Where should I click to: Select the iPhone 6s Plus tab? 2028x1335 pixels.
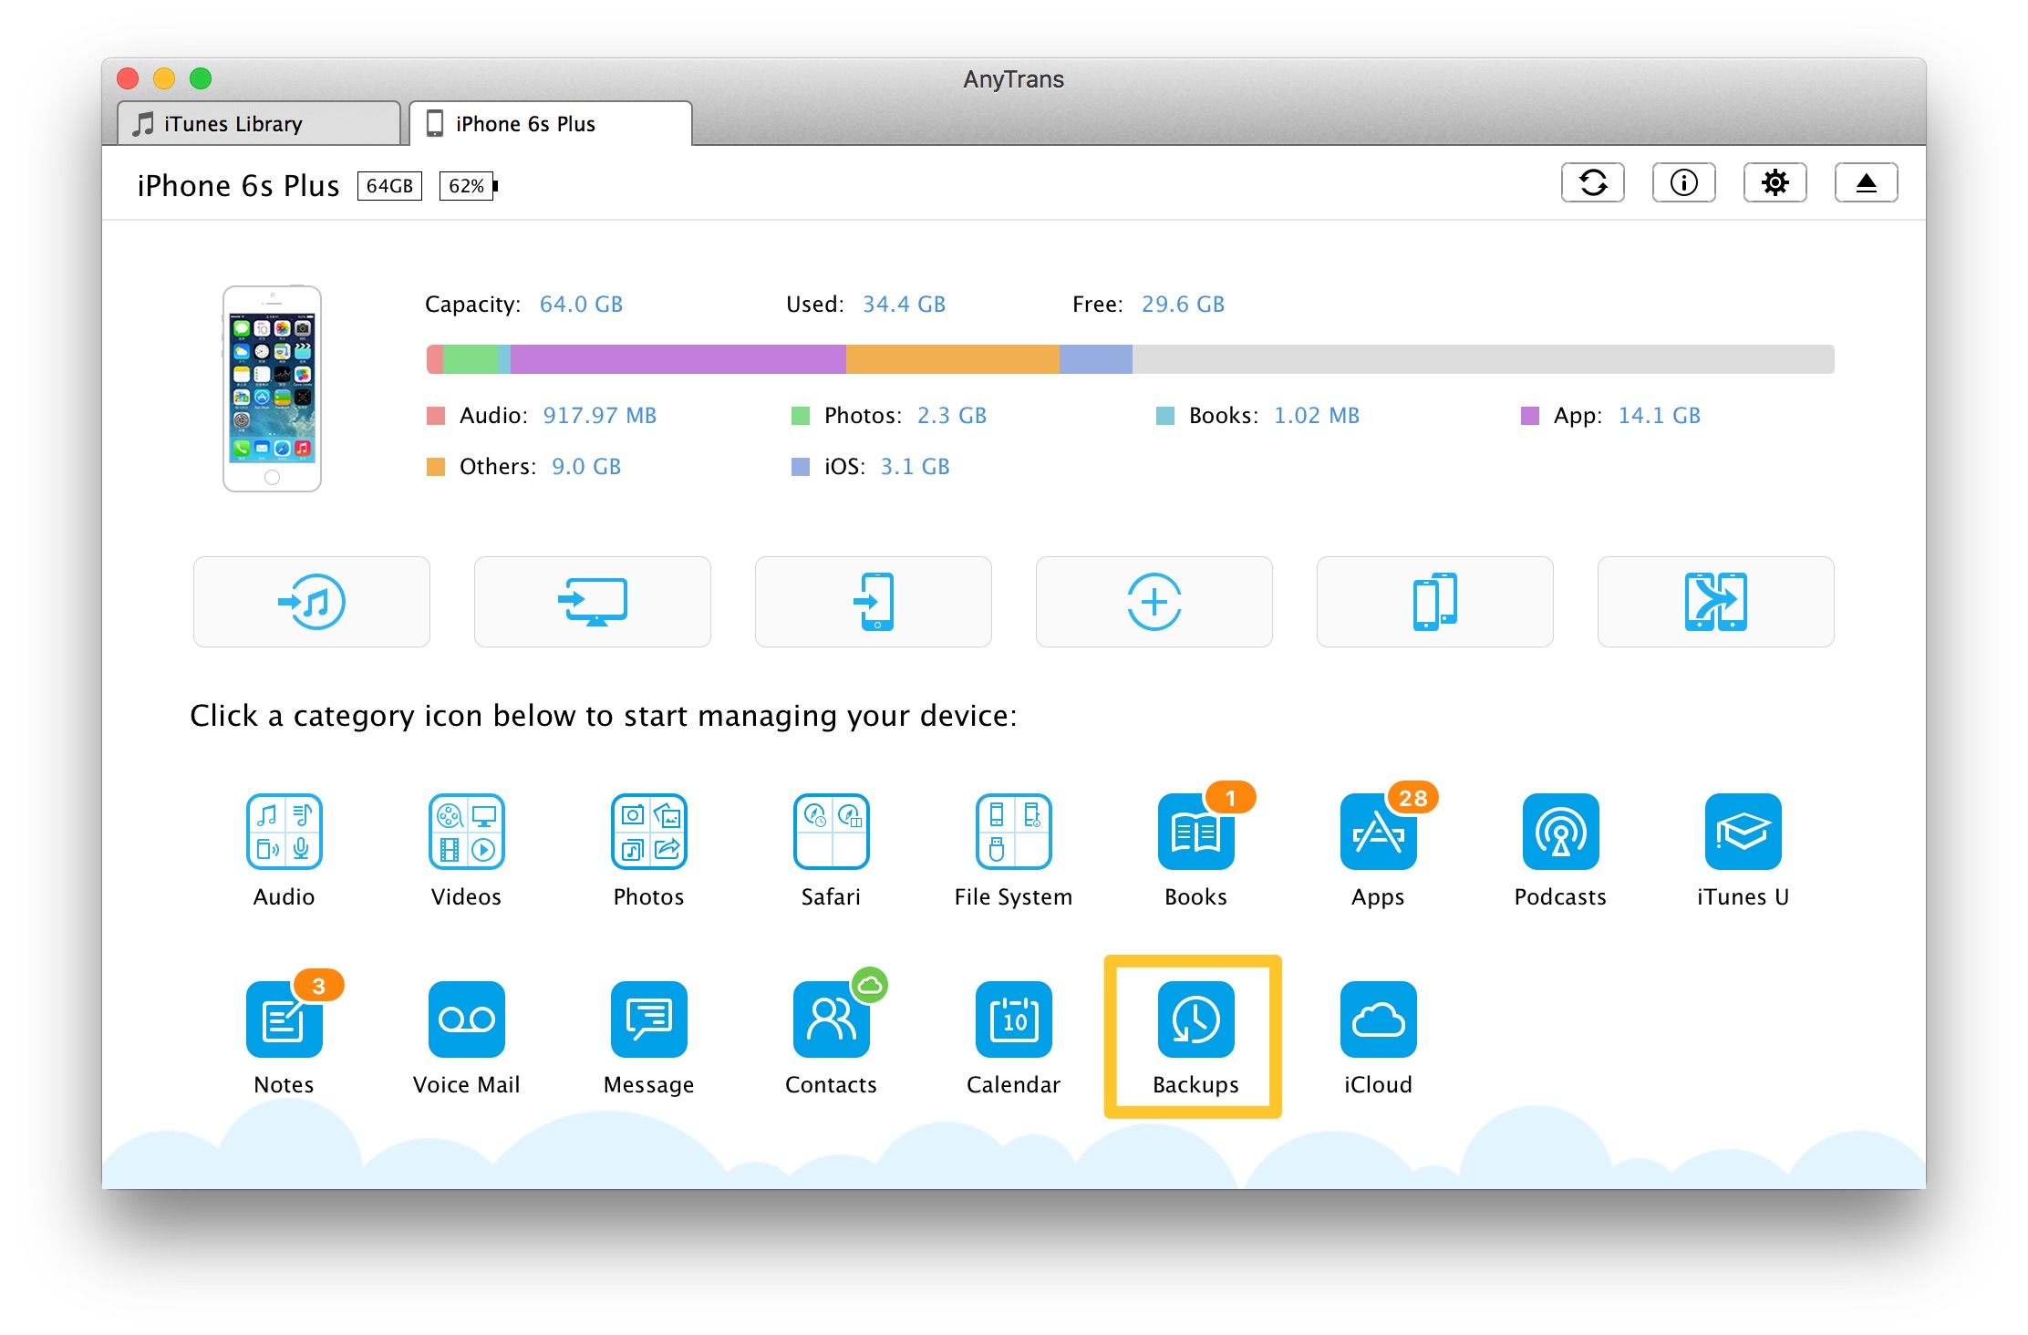click(x=550, y=124)
